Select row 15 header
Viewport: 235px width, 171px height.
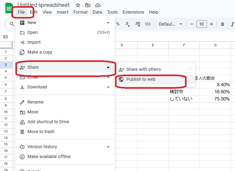6,144
